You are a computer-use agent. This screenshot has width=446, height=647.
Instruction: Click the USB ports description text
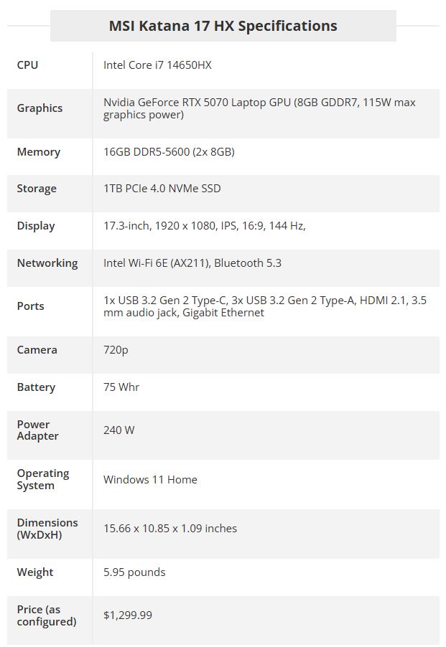265,306
